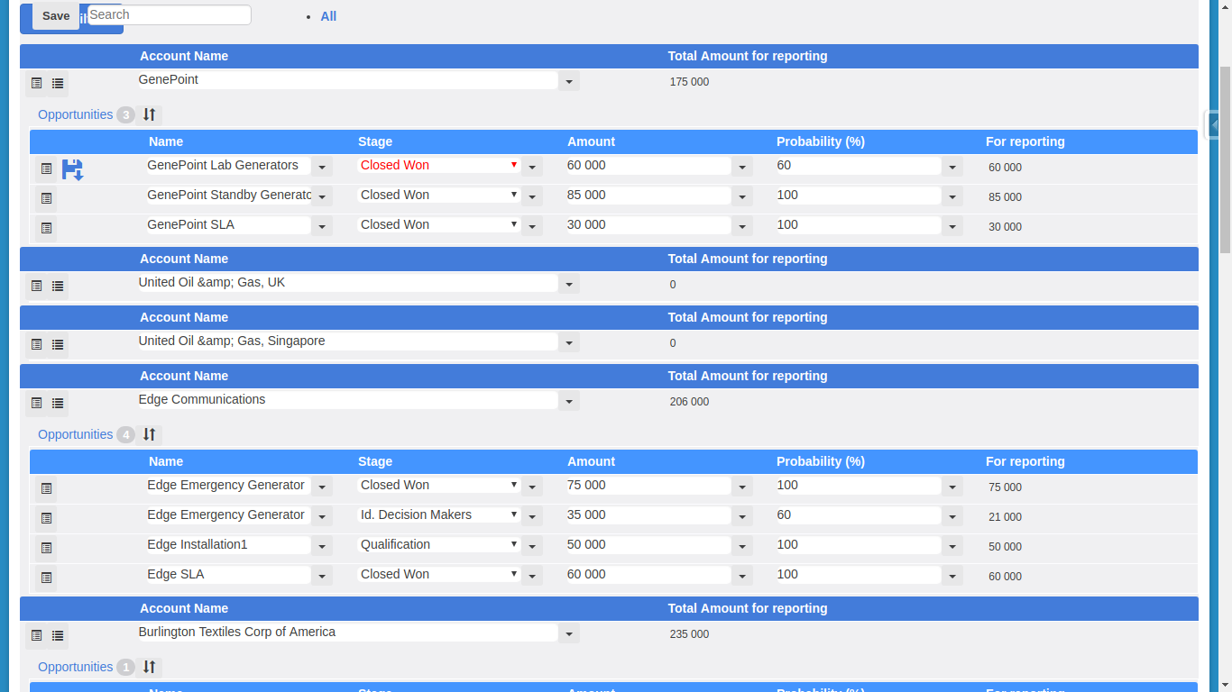1232x692 pixels.
Task: Open record icon for Edge Emergency Generator 75 000 row
Action: 47,488
